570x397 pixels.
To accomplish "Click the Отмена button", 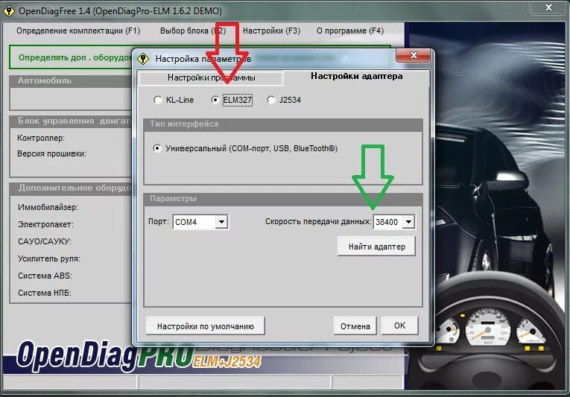I will tap(355, 326).
